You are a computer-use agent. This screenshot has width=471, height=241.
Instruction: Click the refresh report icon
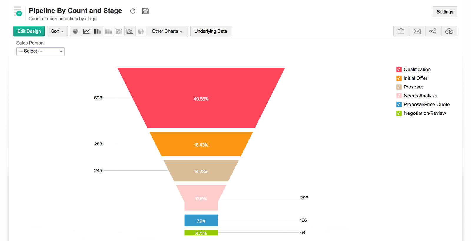tap(133, 11)
